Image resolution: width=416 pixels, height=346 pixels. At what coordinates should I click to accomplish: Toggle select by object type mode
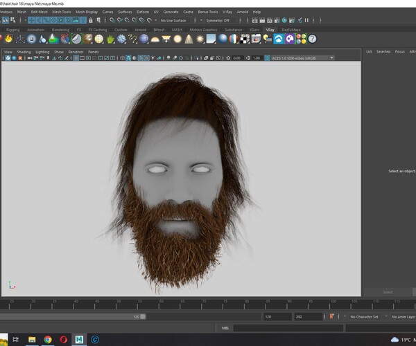tap(6, 20)
